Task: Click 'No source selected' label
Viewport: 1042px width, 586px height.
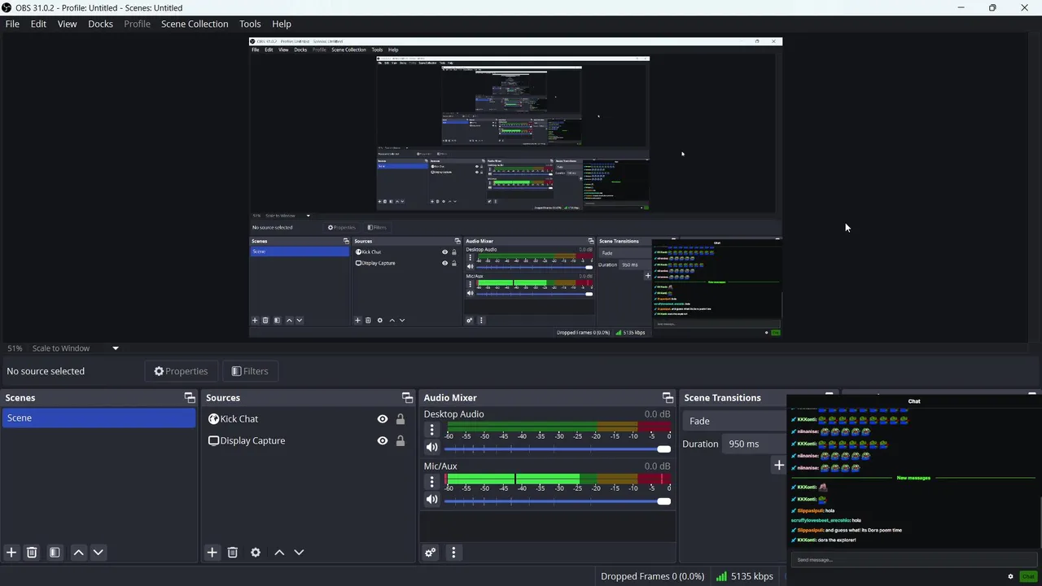Action: (46, 371)
